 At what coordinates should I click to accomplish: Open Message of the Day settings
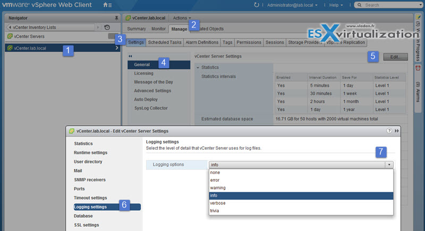[x=154, y=82]
